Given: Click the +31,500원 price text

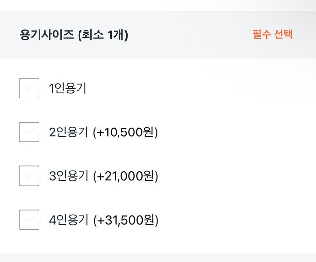Looking at the screenshot, I should [x=125, y=220].
